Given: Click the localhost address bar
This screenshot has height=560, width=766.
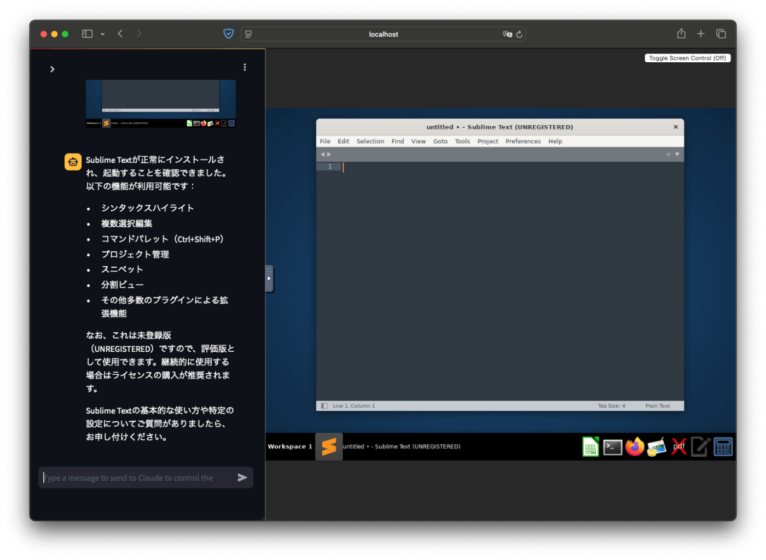Looking at the screenshot, I should click(383, 34).
